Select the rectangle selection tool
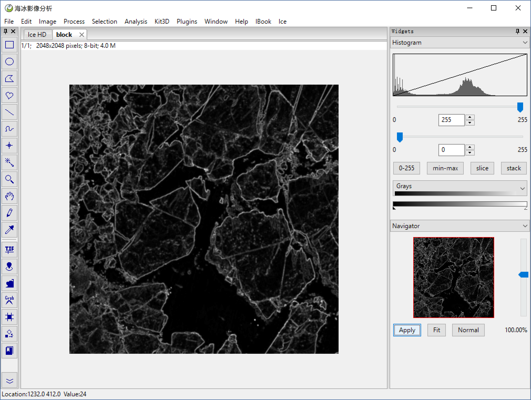Viewport: 531px width, 400px height. click(9, 45)
